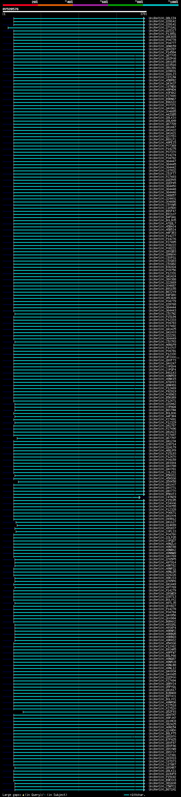Viewport: 181px width, 797px height.
Task: Click the UniRef100_Q1KLZ3 label
Action: [x=162, y=74]
